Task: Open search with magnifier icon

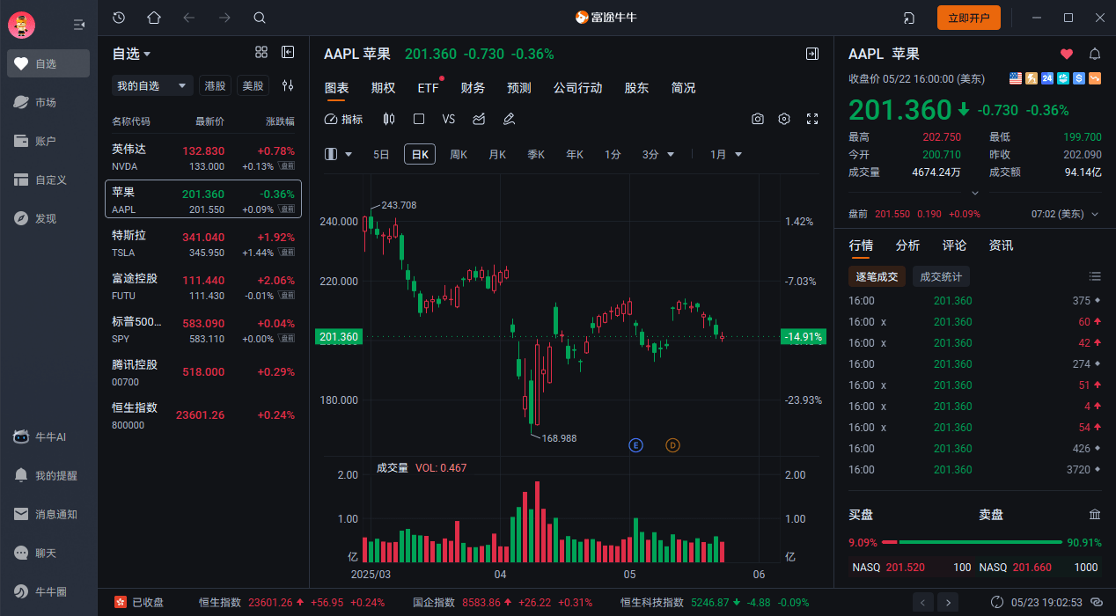Action: click(259, 18)
